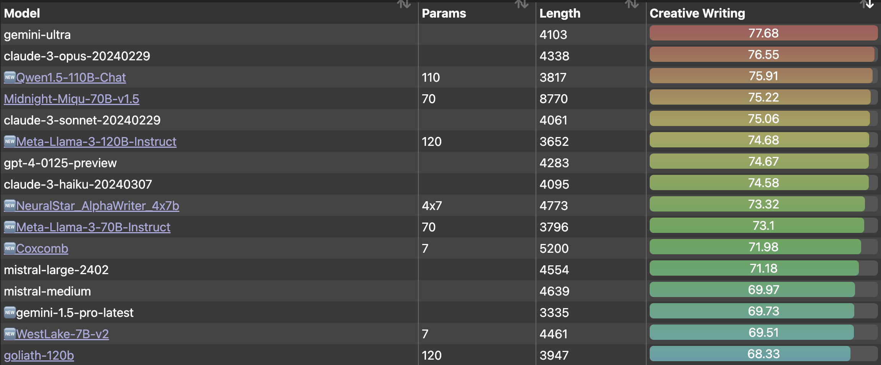Image resolution: width=881 pixels, height=365 pixels.
Task: Open the Meta-Llama-3-70B-Instruct link
Action: click(93, 227)
